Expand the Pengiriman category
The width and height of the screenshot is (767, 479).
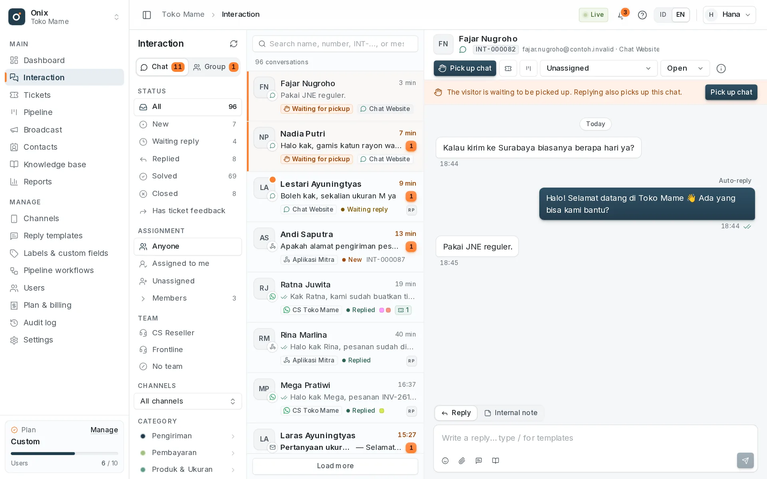pyautogui.click(x=233, y=436)
